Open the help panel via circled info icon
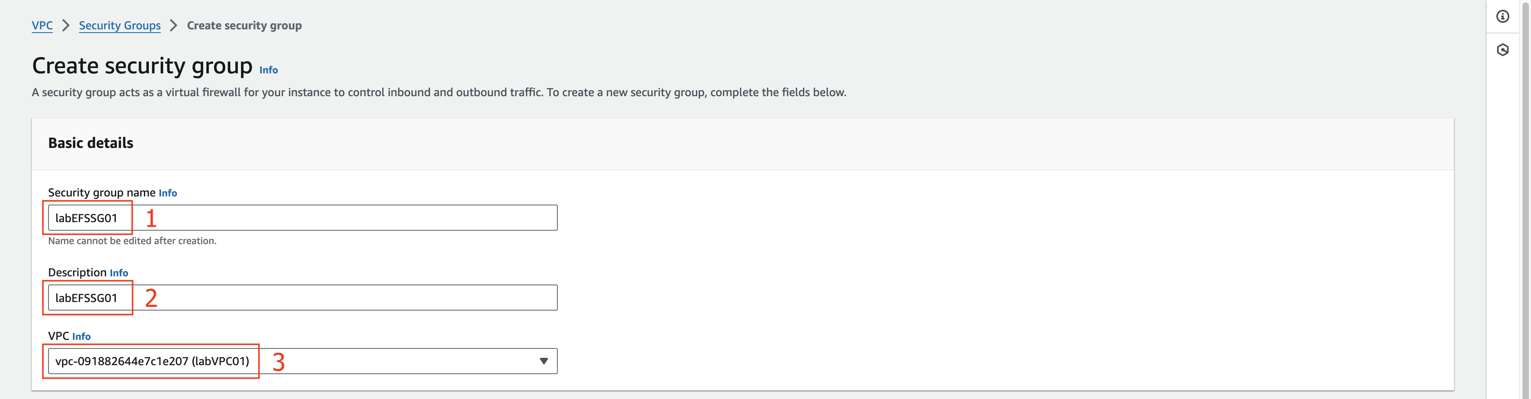 coord(1502,17)
